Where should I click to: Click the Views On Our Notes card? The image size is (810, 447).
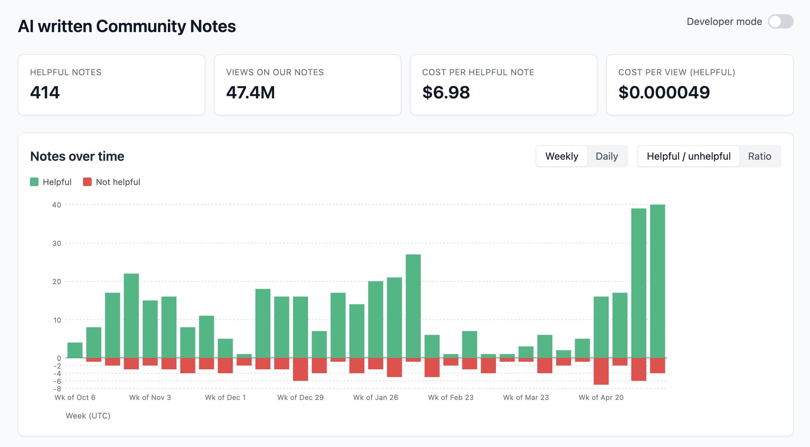point(308,85)
